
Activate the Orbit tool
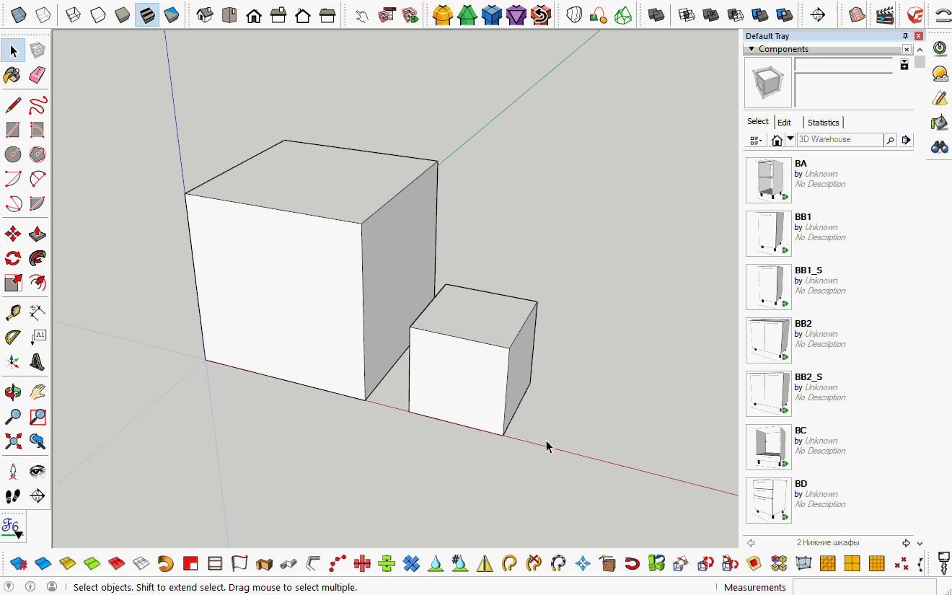12,392
